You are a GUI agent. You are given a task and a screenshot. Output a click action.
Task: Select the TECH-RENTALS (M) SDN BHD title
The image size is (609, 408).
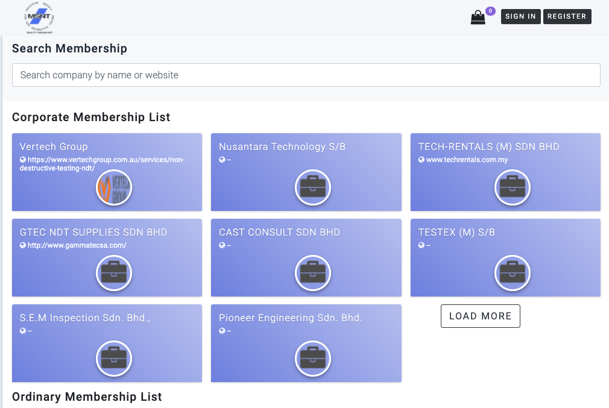(x=488, y=146)
